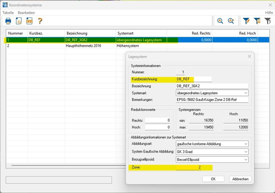Image resolution: width=275 pixels, height=193 pixels.
Task: Click the search magnifier icon
Action: (x=220, y=21)
